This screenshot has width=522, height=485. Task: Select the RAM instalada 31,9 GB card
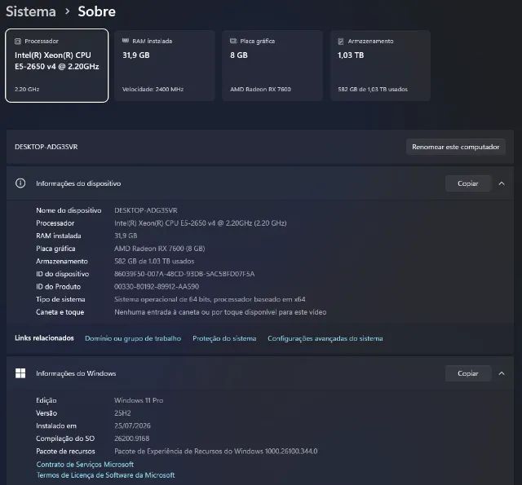tap(165, 65)
